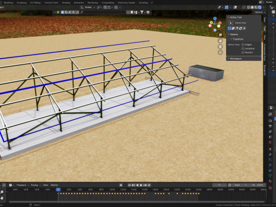Collapse the Options panel in sidebar
This screenshot has width=276, height=207.
click(228, 34)
